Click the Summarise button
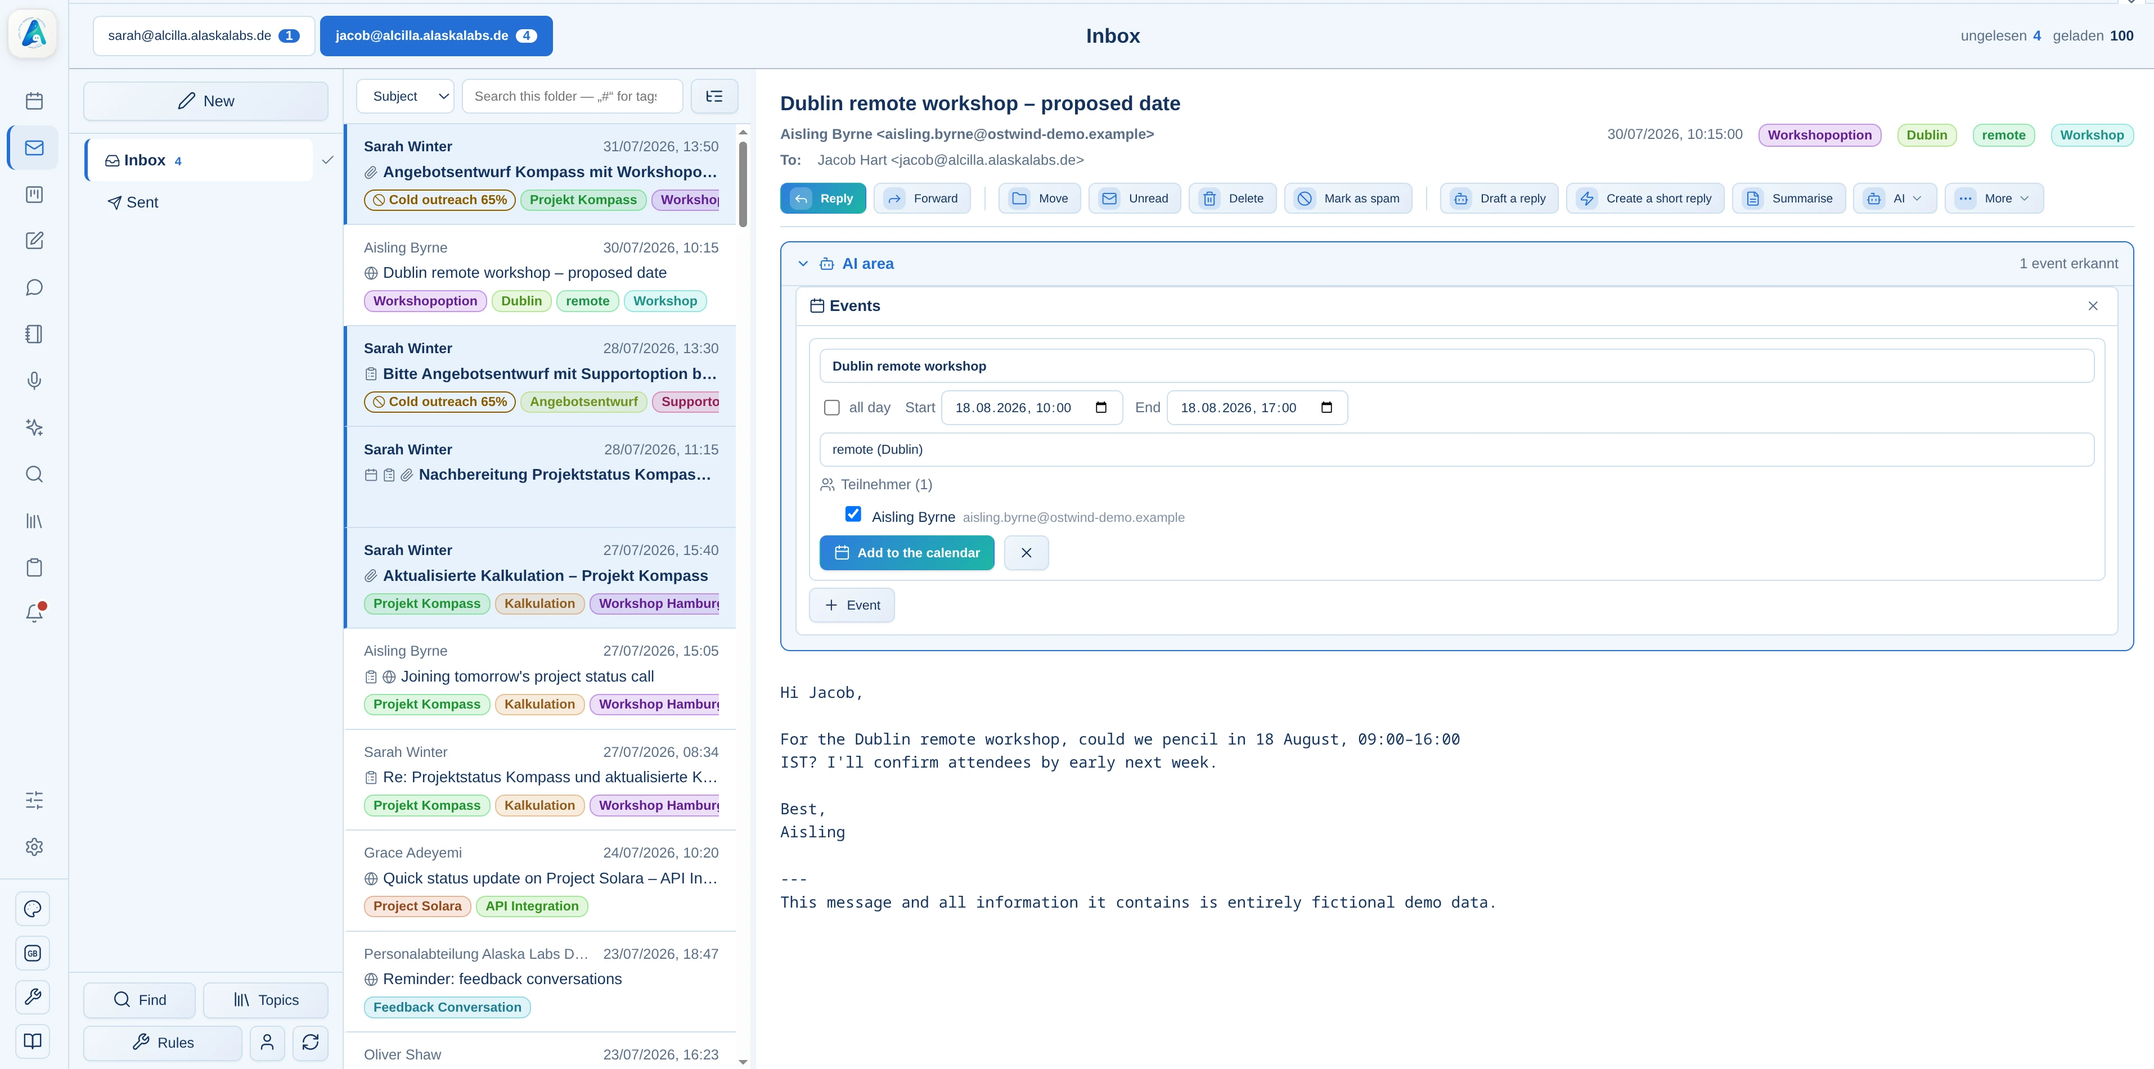2154x1069 pixels. click(x=1788, y=199)
